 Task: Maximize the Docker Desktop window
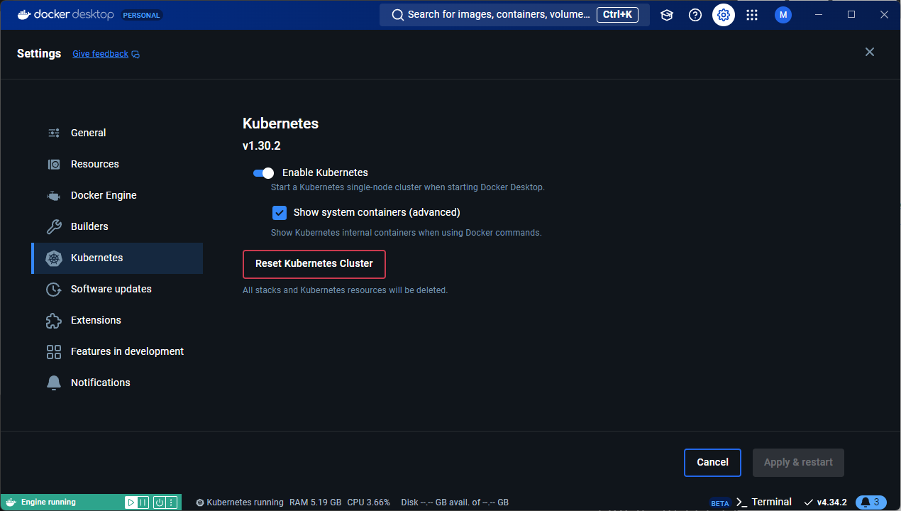click(851, 14)
